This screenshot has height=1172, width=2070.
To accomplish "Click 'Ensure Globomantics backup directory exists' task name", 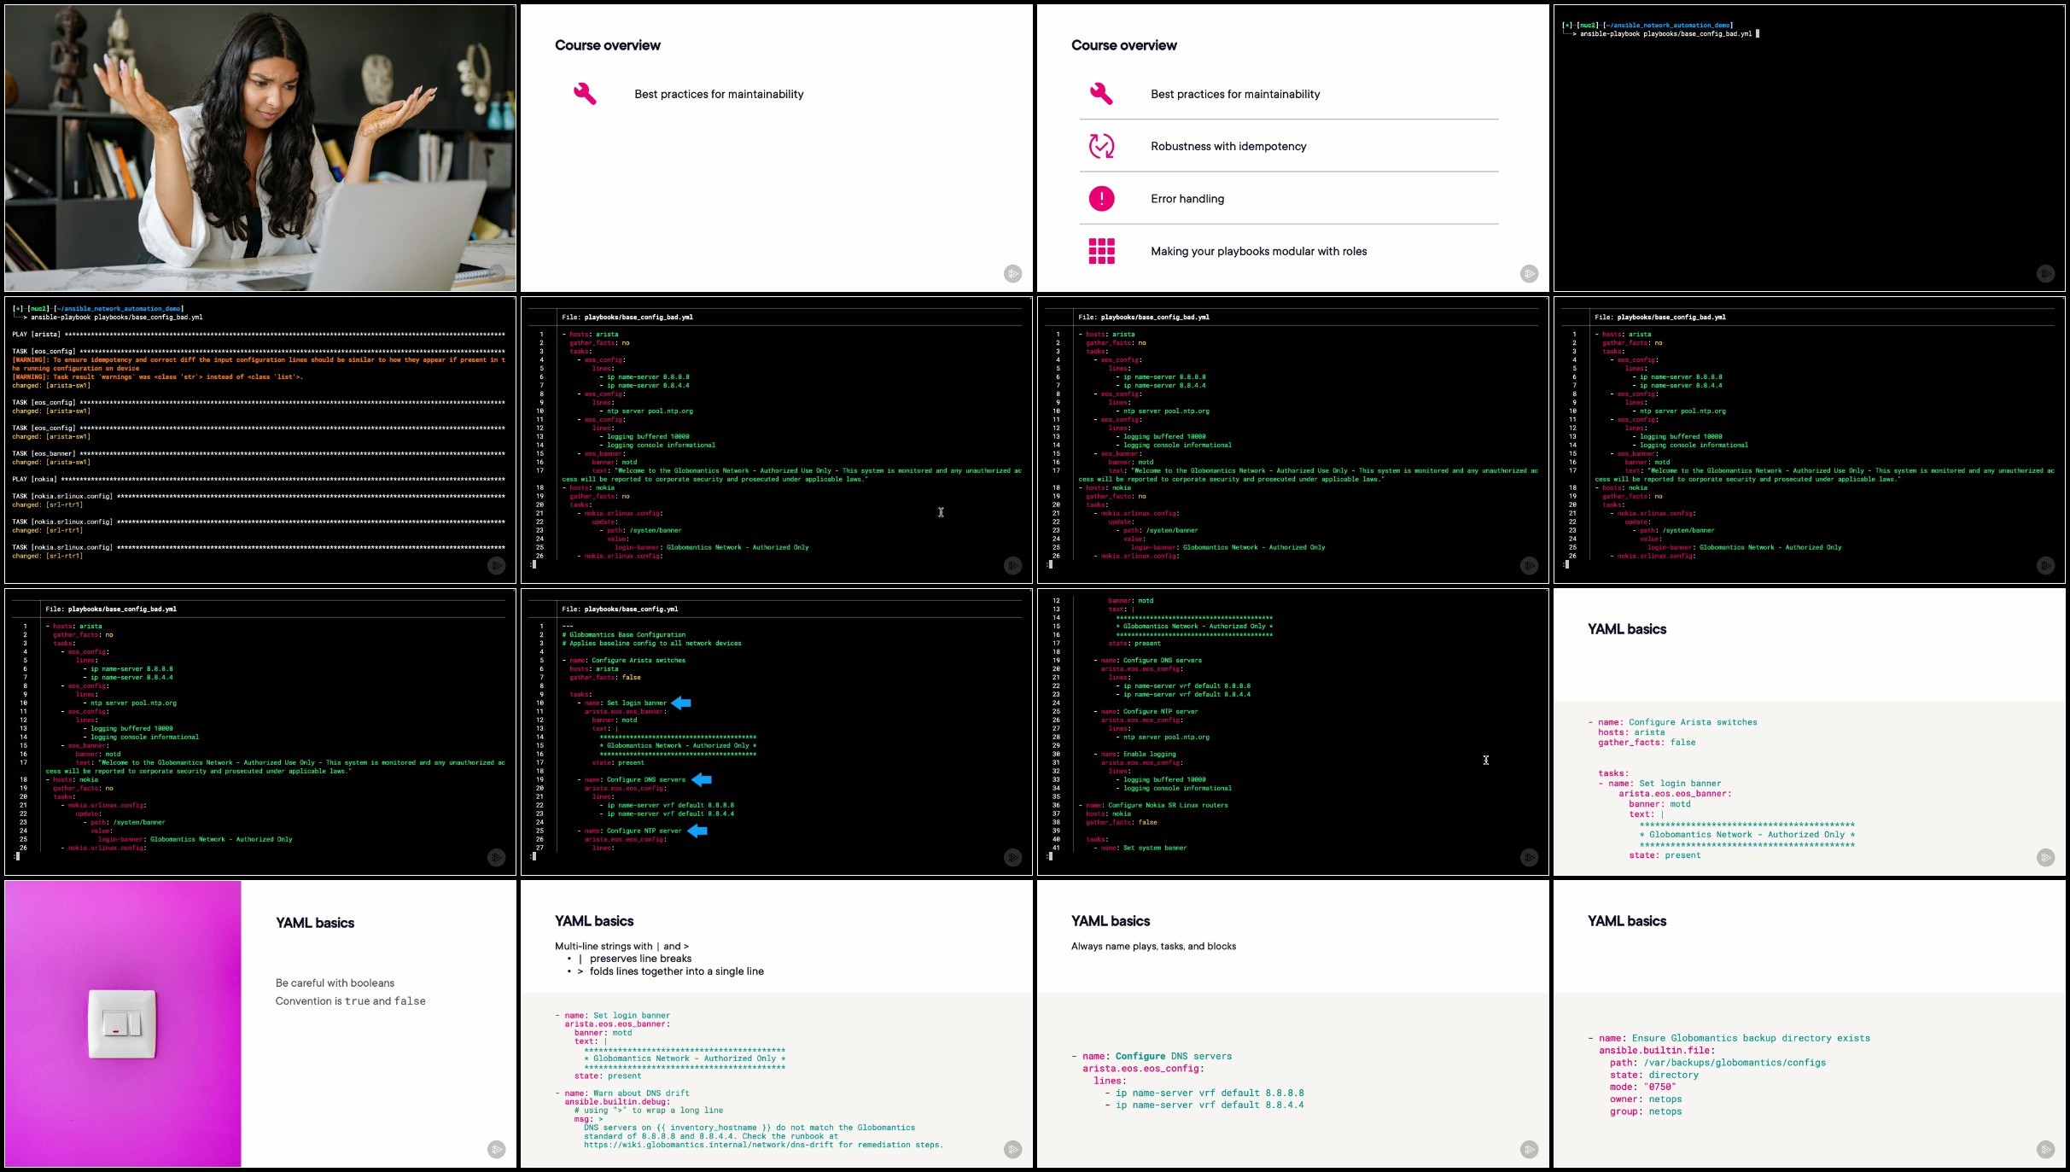I will [x=1751, y=1038].
